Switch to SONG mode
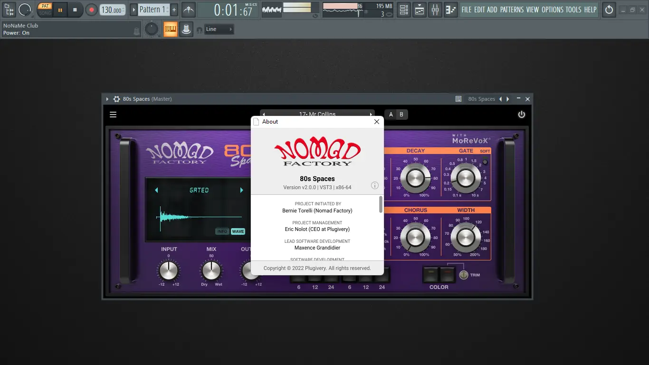The height and width of the screenshot is (365, 649). tap(45, 13)
